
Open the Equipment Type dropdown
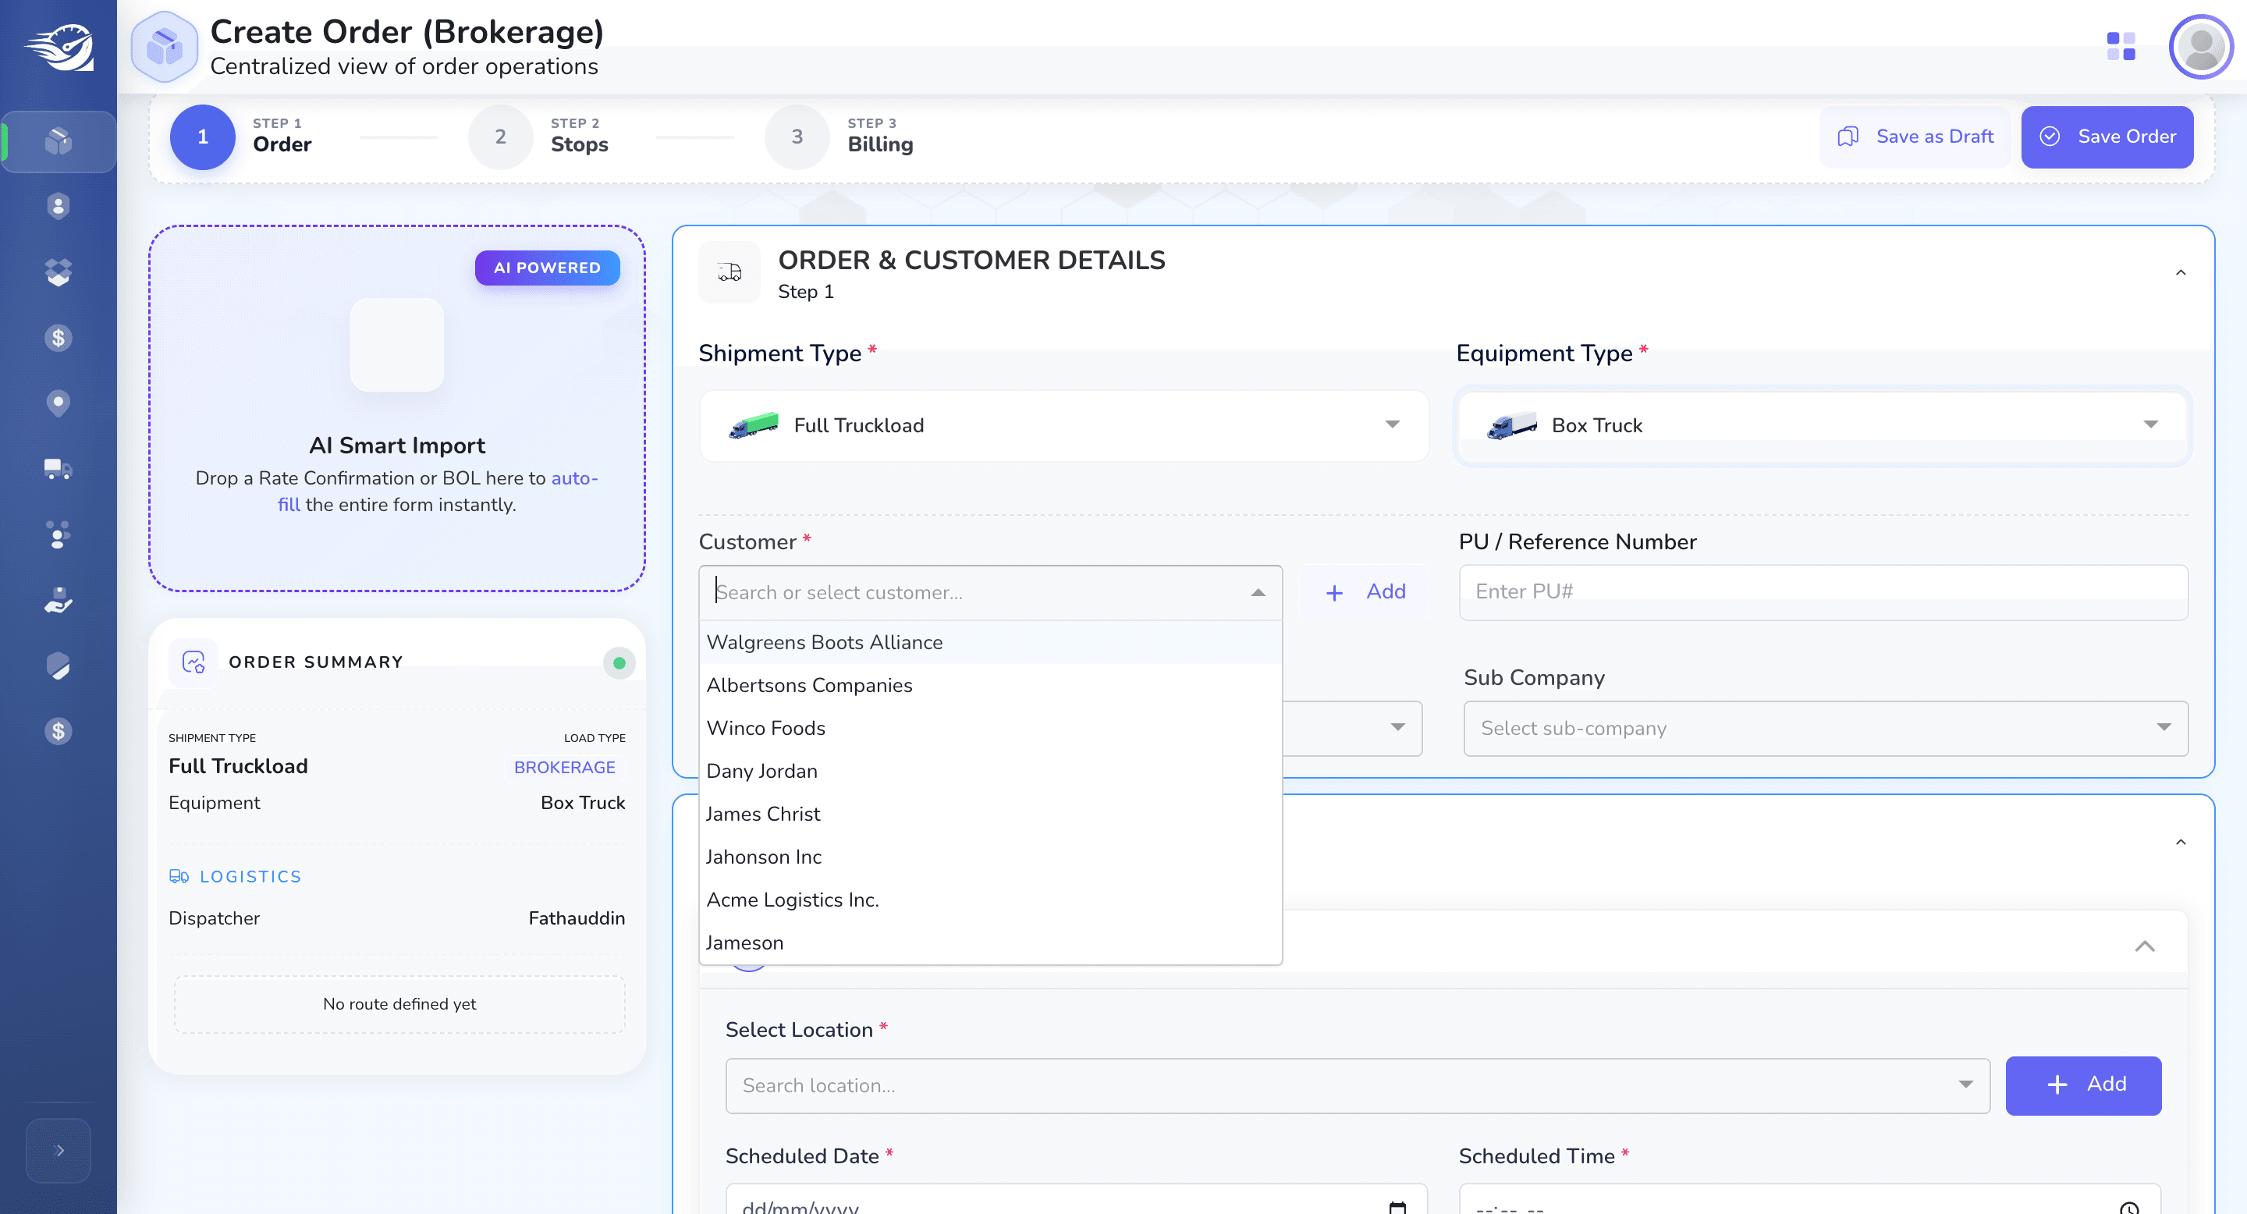pos(1823,425)
